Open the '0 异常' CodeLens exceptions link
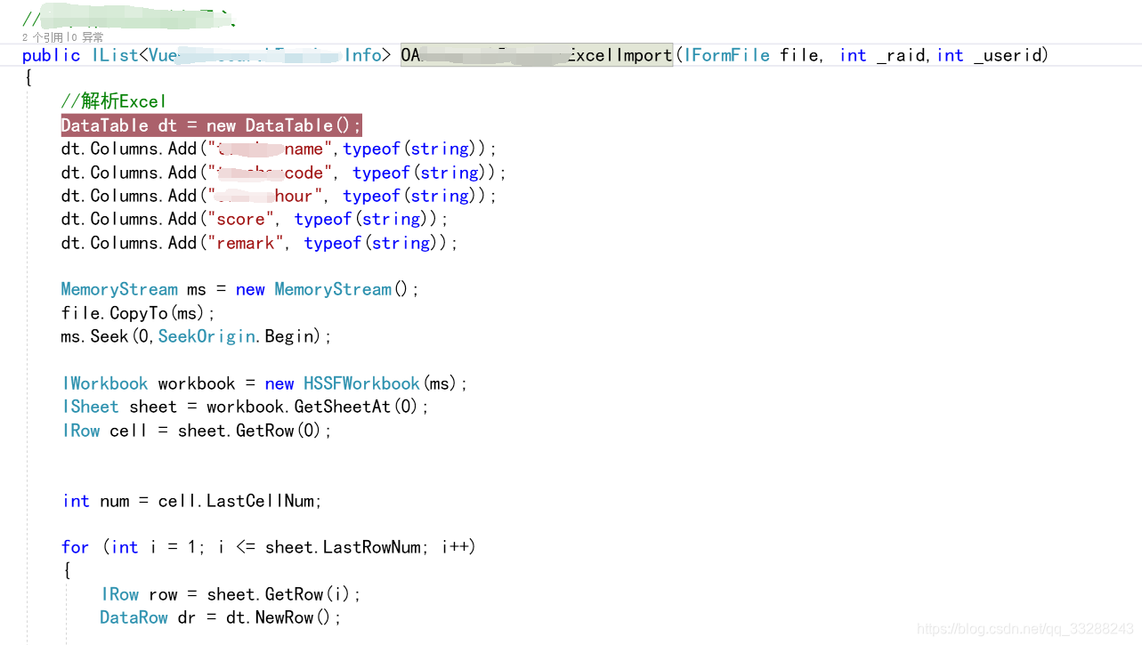The image size is (1142, 645). 86,37
